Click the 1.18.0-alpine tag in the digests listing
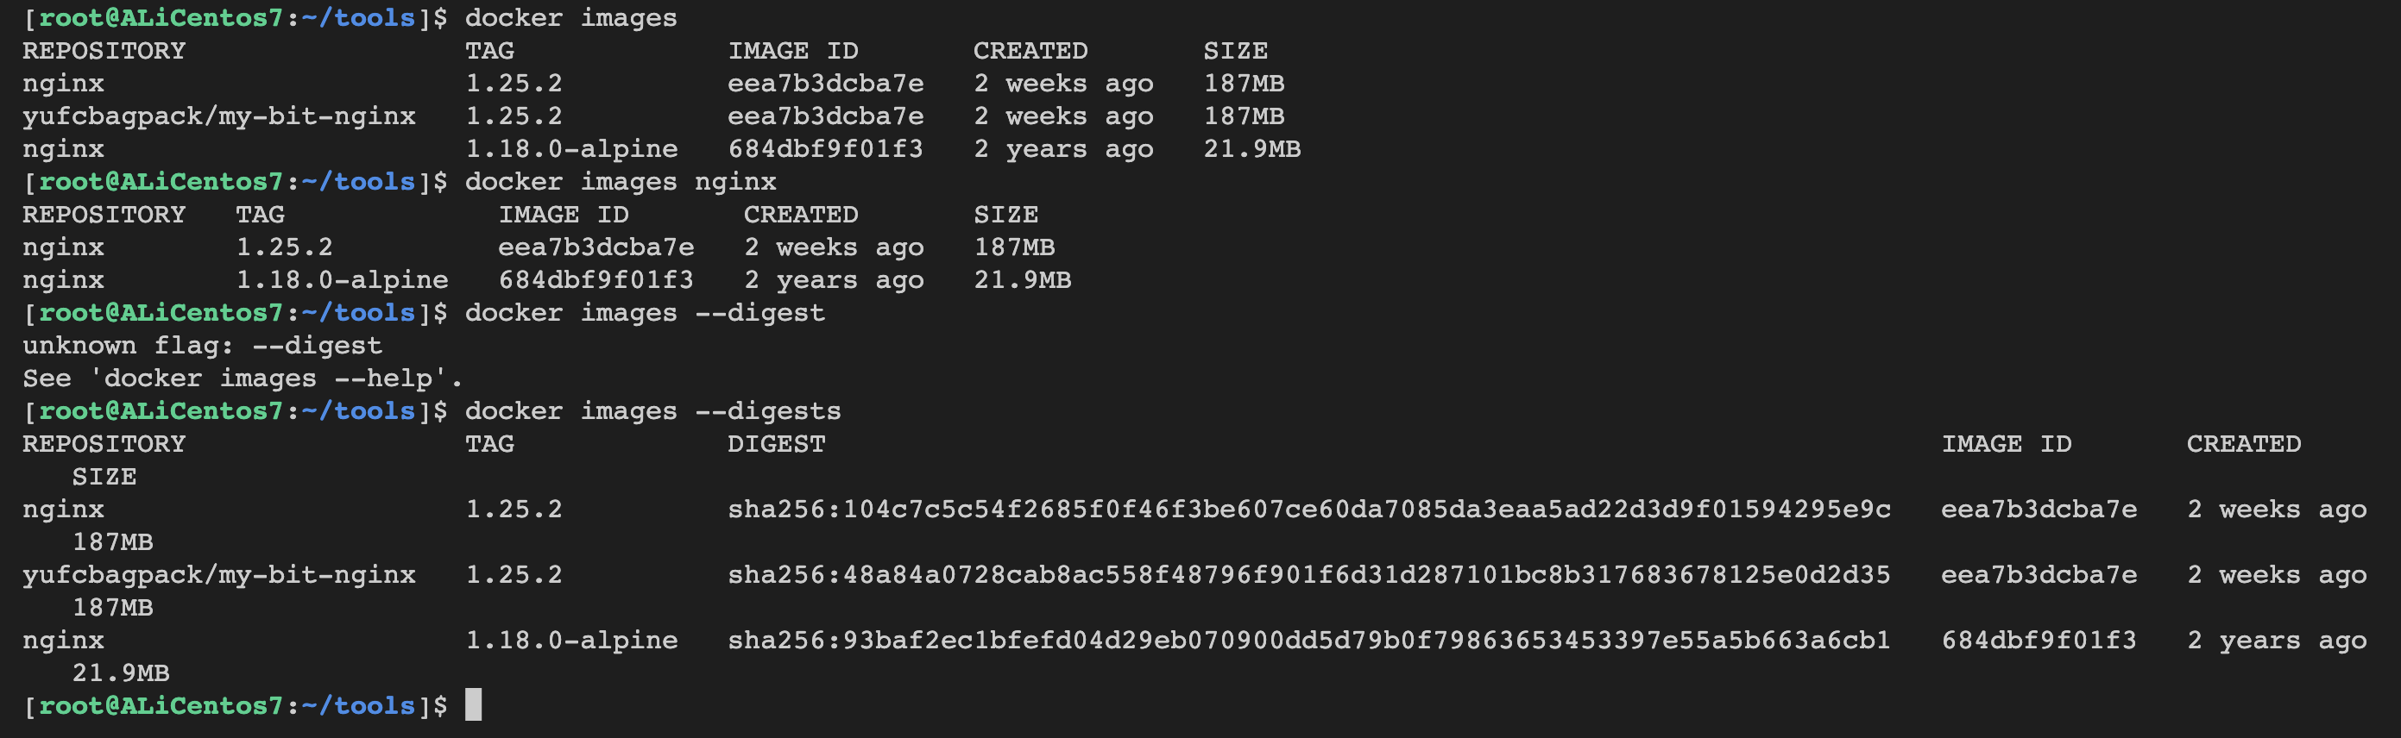2401x738 pixels. (571, 640)
